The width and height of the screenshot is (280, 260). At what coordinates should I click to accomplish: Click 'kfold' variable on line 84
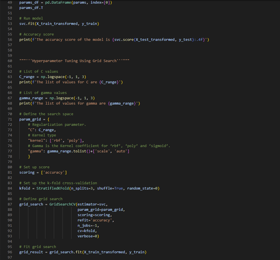pyautogui.click(x=25, y=188)
